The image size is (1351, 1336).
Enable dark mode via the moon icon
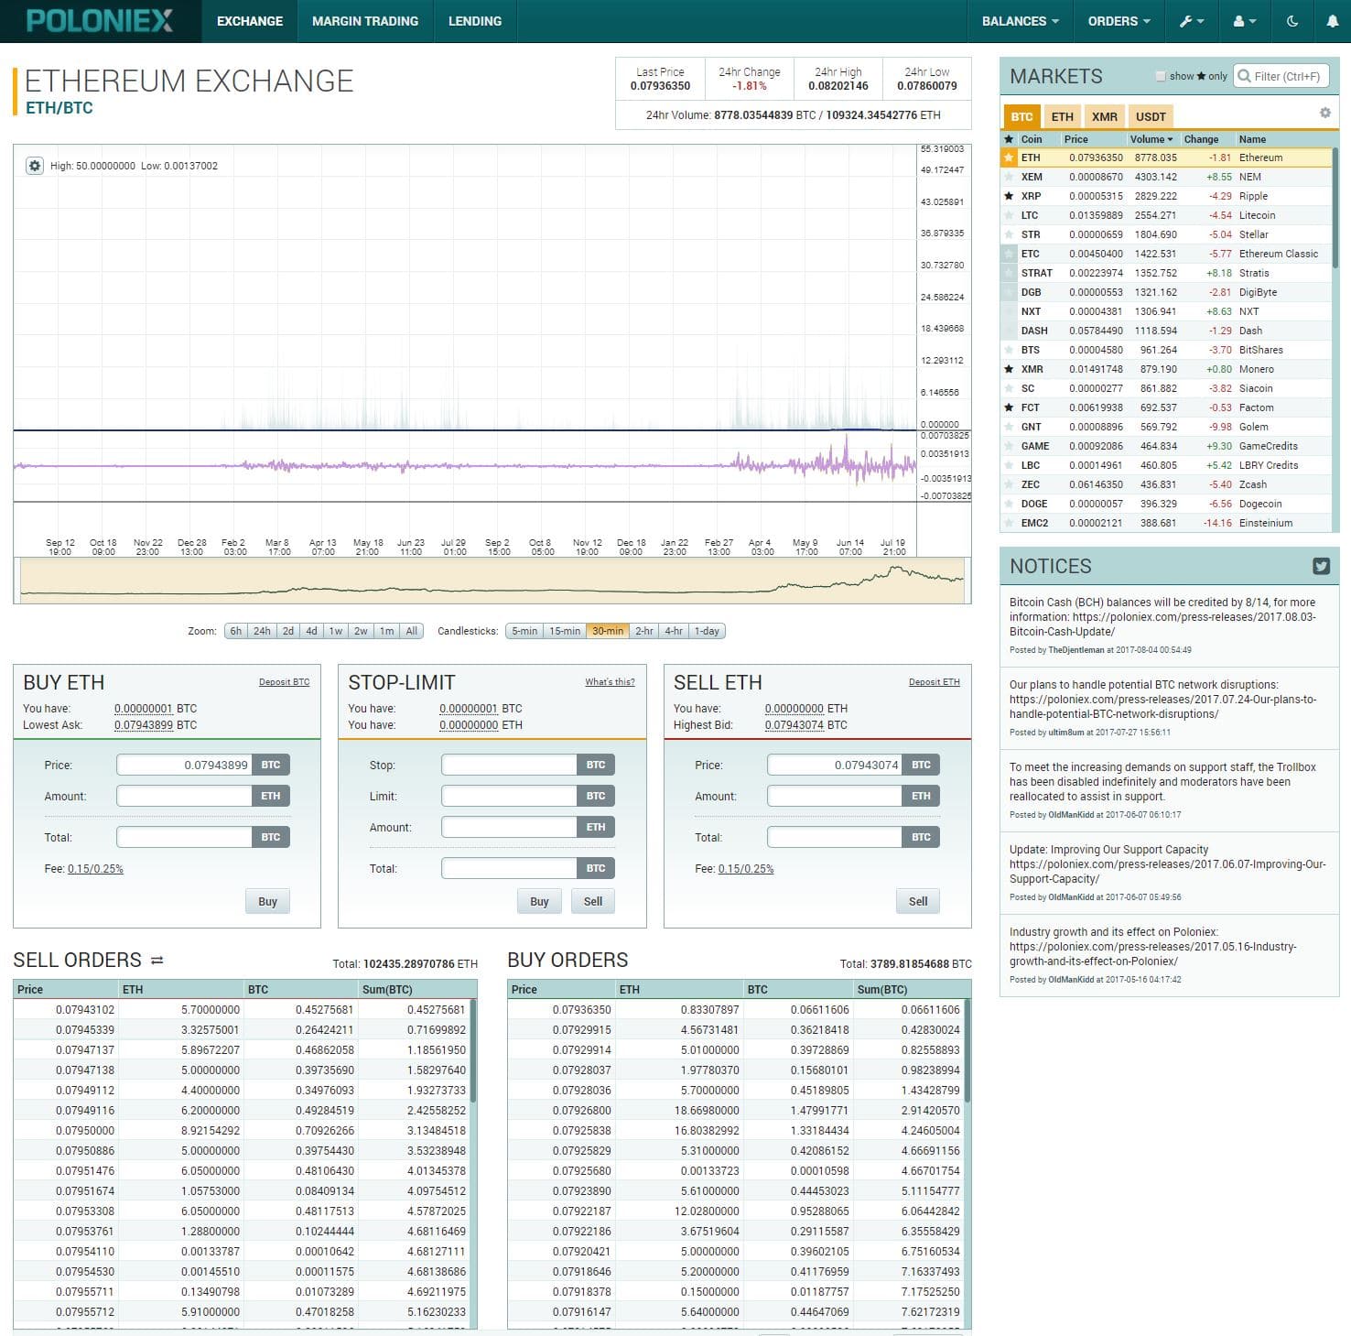click(x=1292, y=20)
